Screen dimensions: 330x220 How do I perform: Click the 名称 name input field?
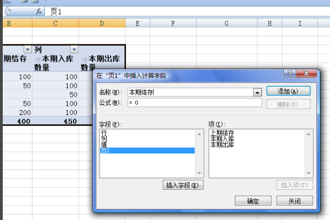(x=190, y=92)
